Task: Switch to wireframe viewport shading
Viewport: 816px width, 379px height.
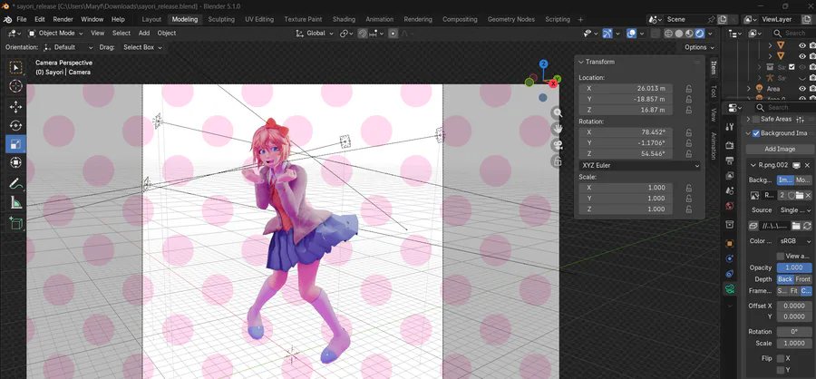Action: pyautogui.click(x=669, y=34)
